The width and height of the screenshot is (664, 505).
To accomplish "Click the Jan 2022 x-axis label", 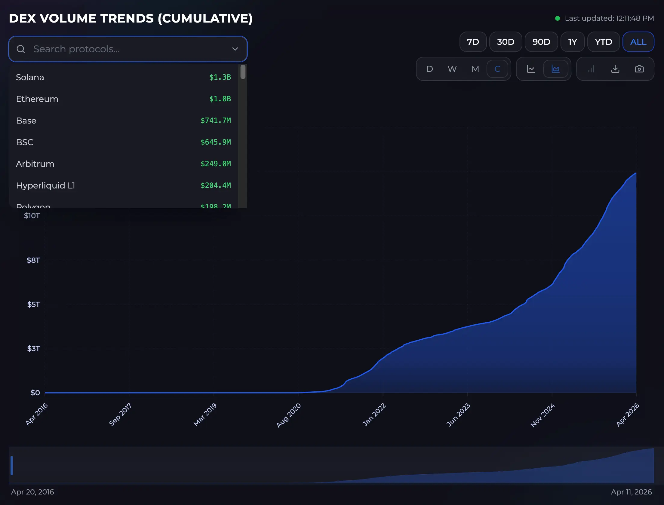I will pos(374,415).
